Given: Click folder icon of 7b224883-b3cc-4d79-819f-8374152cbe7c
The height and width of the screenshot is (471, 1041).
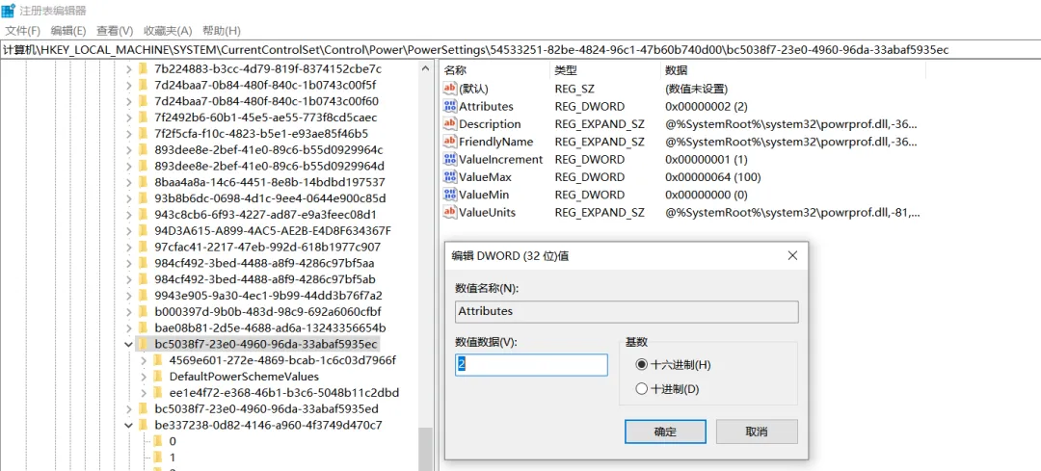Looking at the screenshot, I should pyautogui.click(x=143, y=69).
